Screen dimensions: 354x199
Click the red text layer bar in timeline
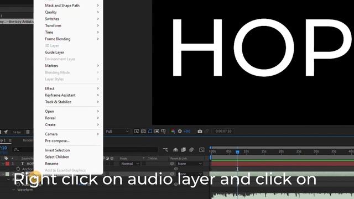click(282, 164)
